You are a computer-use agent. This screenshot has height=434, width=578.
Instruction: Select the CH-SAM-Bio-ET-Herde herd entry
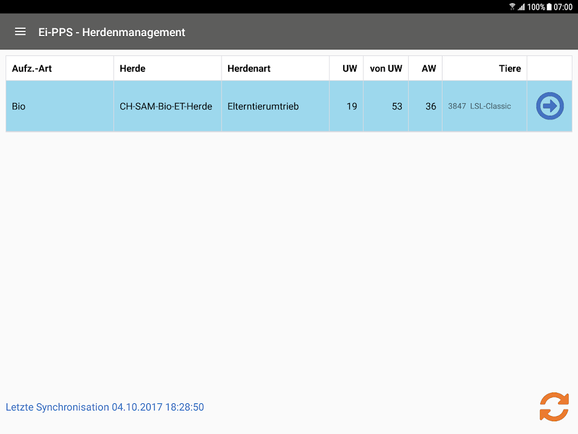pos(166,106)
